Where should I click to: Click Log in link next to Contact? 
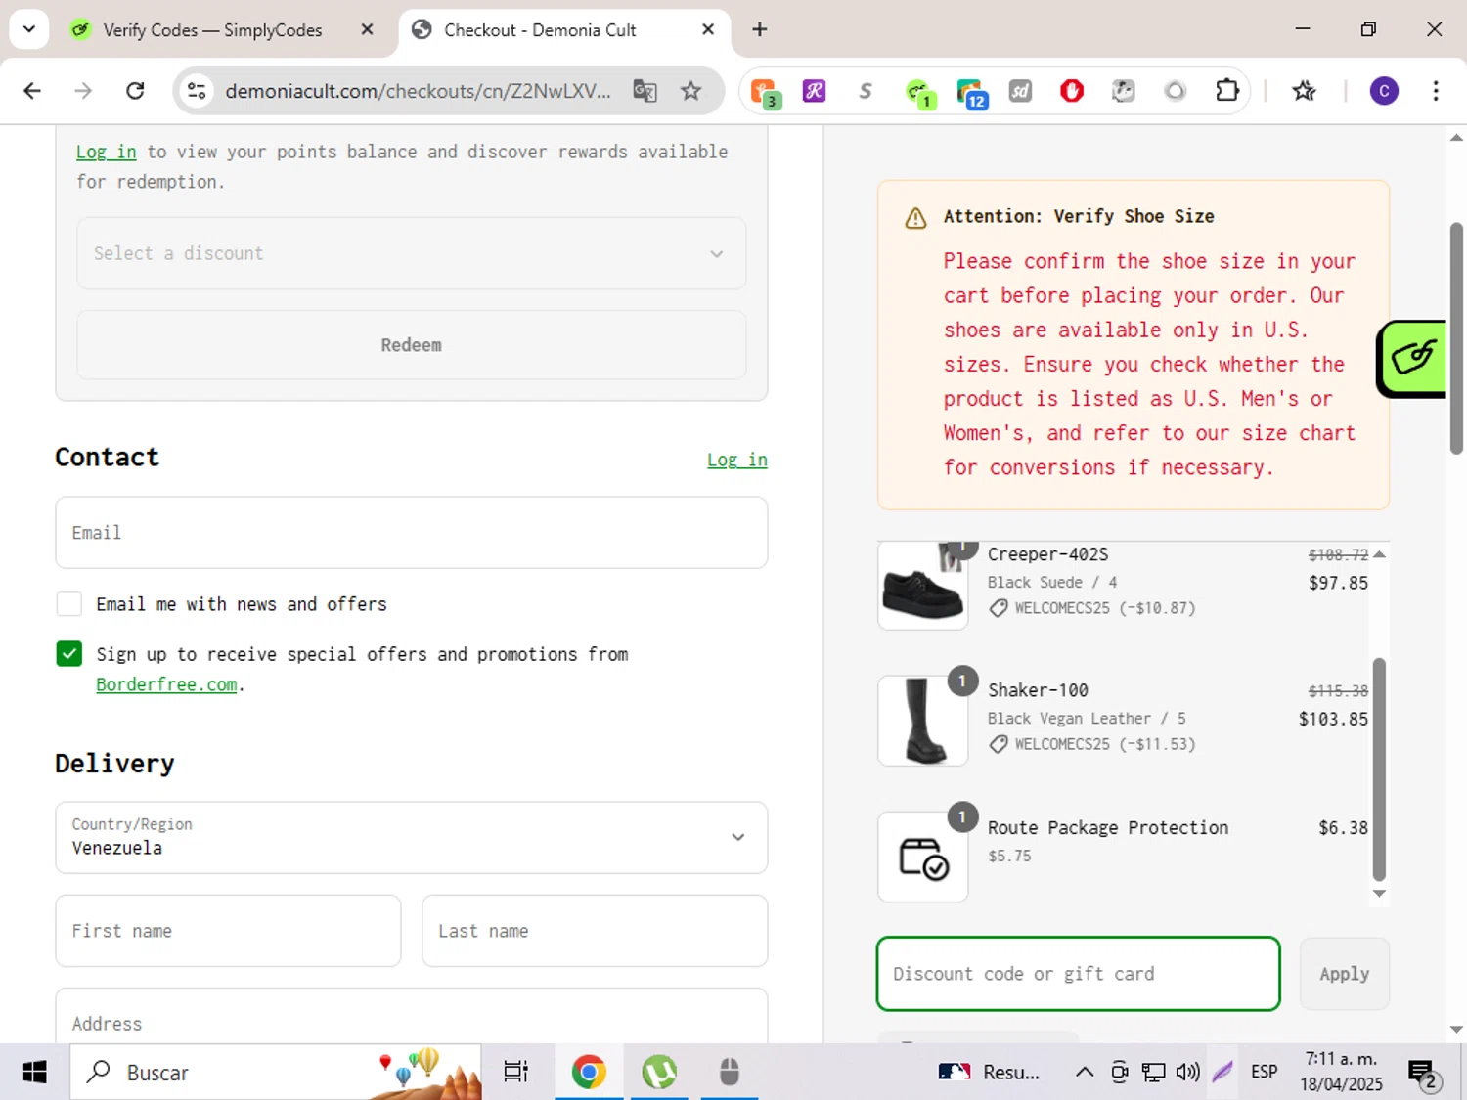coord(737,460)
